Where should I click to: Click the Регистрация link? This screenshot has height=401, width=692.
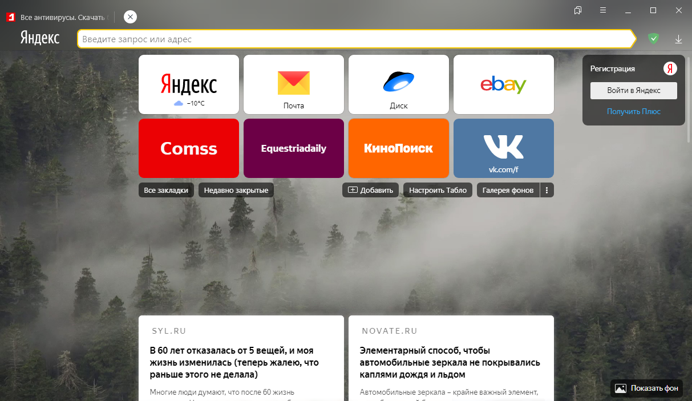(x=613, y=68)
